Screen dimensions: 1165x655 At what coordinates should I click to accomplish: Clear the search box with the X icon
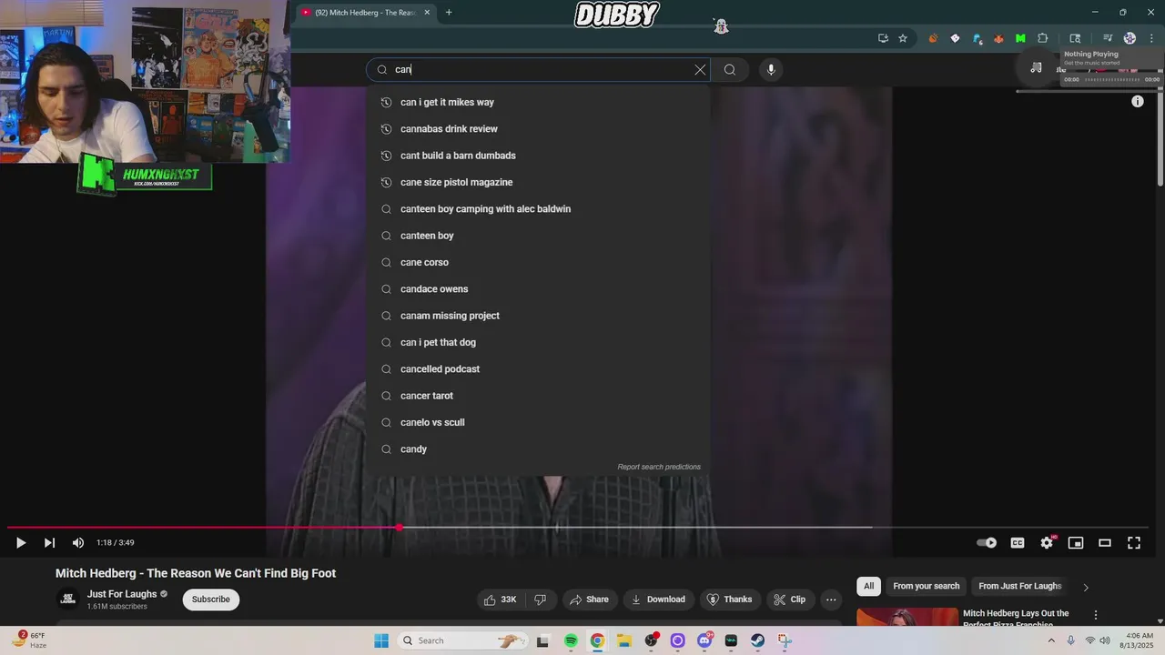click(x=700, y=69)
